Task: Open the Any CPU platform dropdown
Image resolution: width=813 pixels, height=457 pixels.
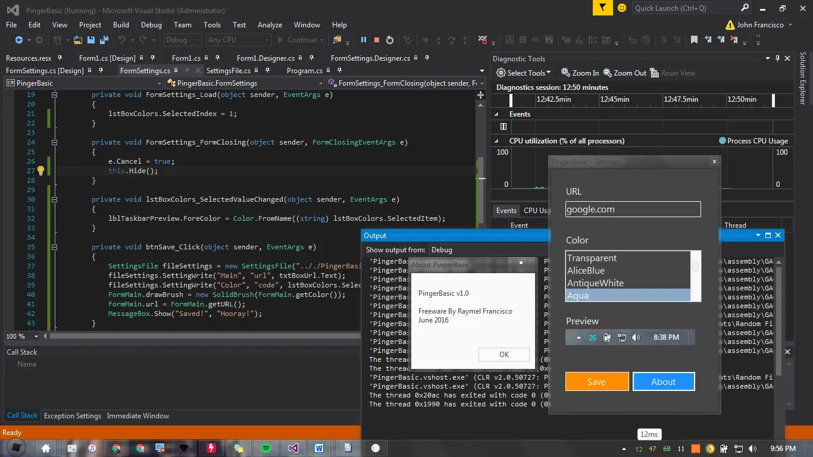Action: pyautogui.click(x=238, y=39)
